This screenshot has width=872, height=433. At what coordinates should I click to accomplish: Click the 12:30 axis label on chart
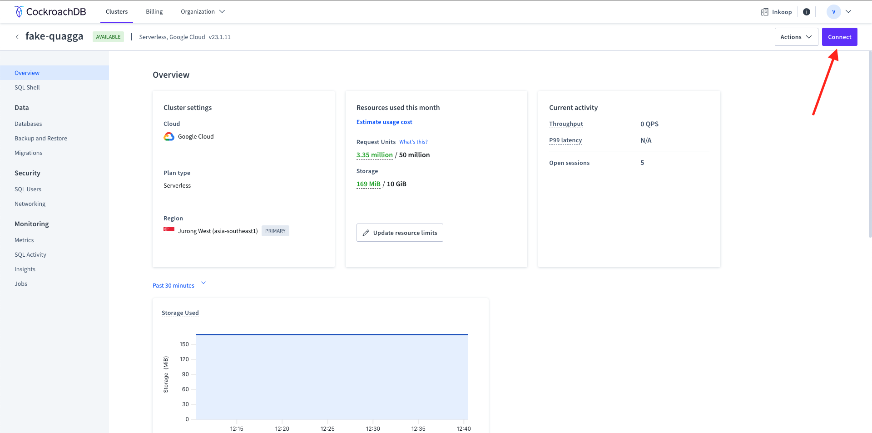coord(373,428)
